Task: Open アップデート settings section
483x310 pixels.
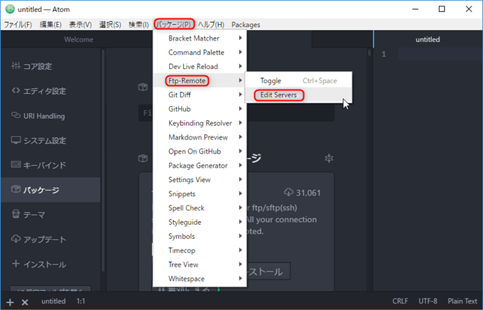Action: tap(51, 240)
